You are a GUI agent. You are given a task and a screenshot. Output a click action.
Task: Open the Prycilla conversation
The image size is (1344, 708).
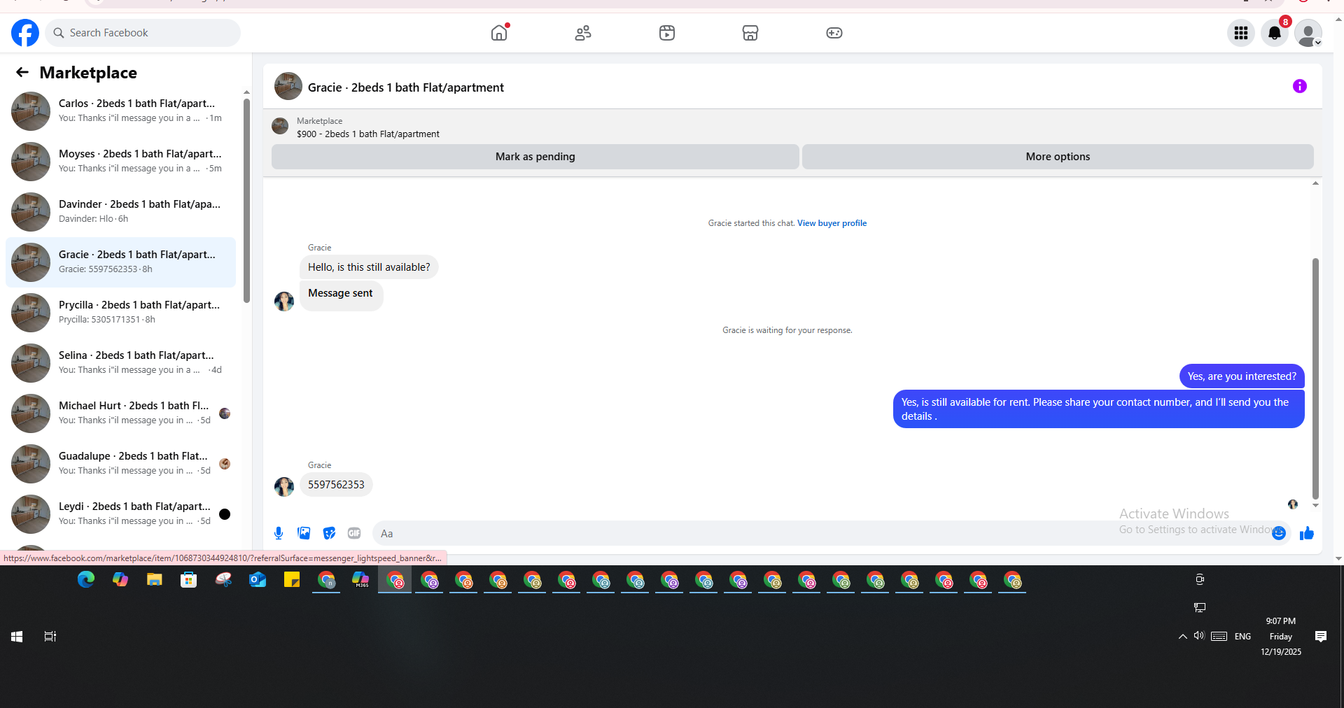pos(120,312)
